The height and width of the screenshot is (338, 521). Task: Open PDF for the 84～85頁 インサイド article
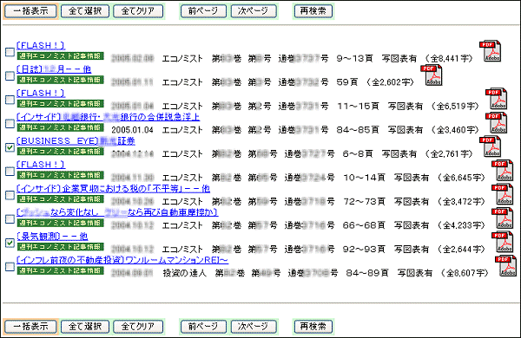point(497,123)
